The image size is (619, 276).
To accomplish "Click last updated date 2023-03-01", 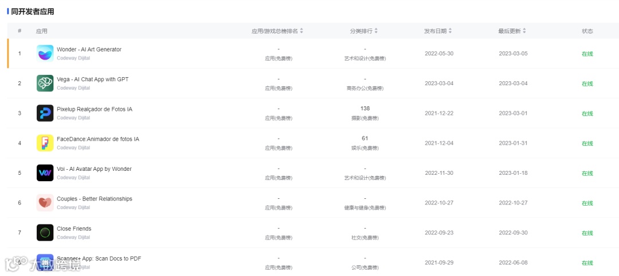I will coord(513,113).
